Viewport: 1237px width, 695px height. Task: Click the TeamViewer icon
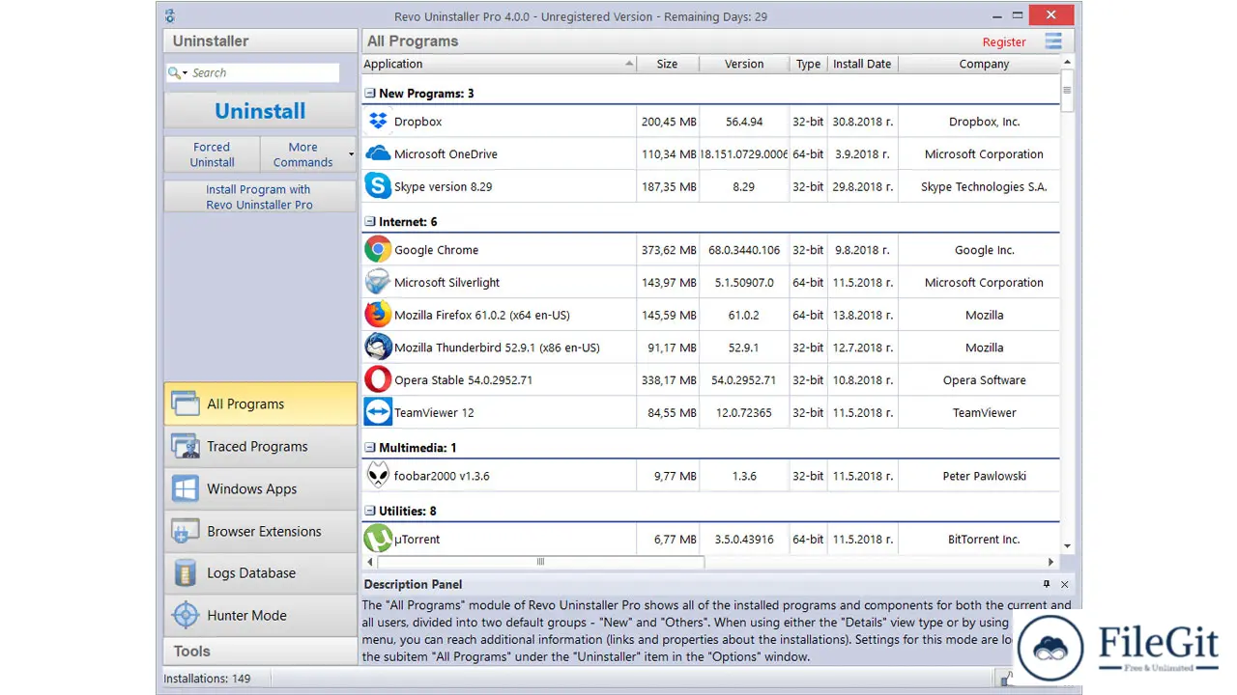tap(378, 412)
